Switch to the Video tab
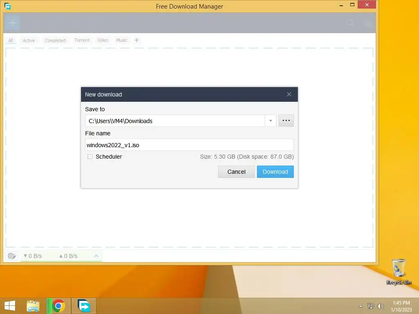The width and height of the screenshot is (419, 314). [x=103, y=40]
